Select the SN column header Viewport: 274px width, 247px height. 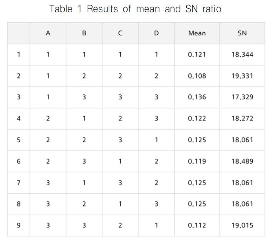[242, 33]
